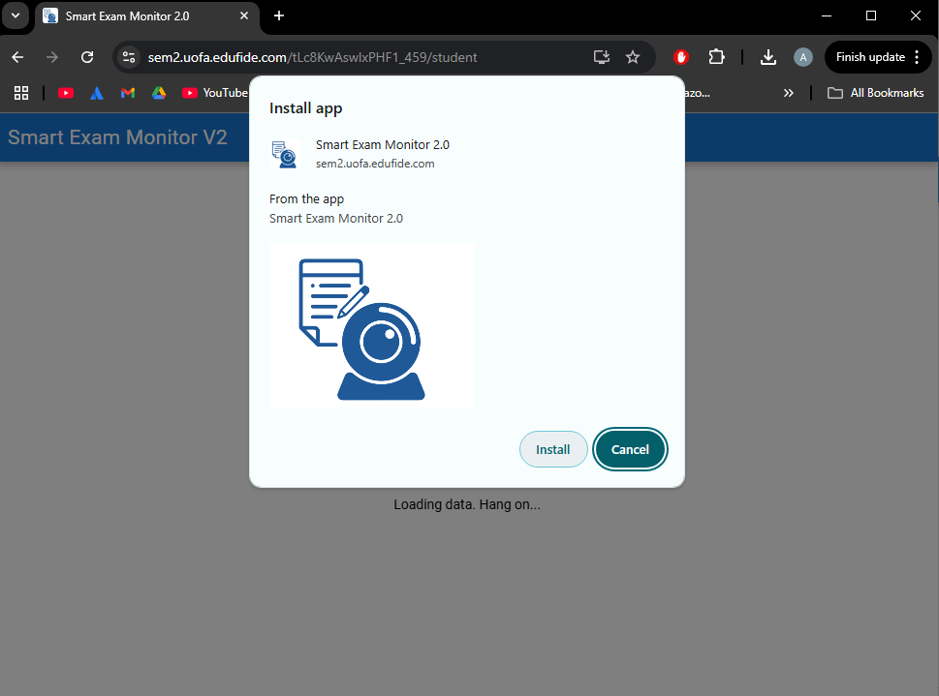Click the apps grid icon on the bookmarks bar
This screenshot has width=939, height=696.
21,93
